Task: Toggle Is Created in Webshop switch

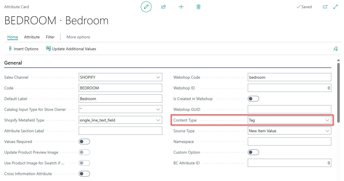Action: (253, 99)
